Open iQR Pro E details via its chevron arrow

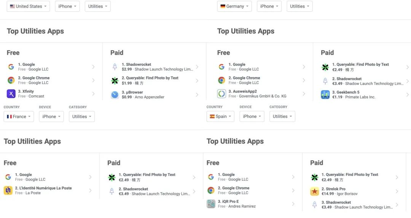[293, 204]
